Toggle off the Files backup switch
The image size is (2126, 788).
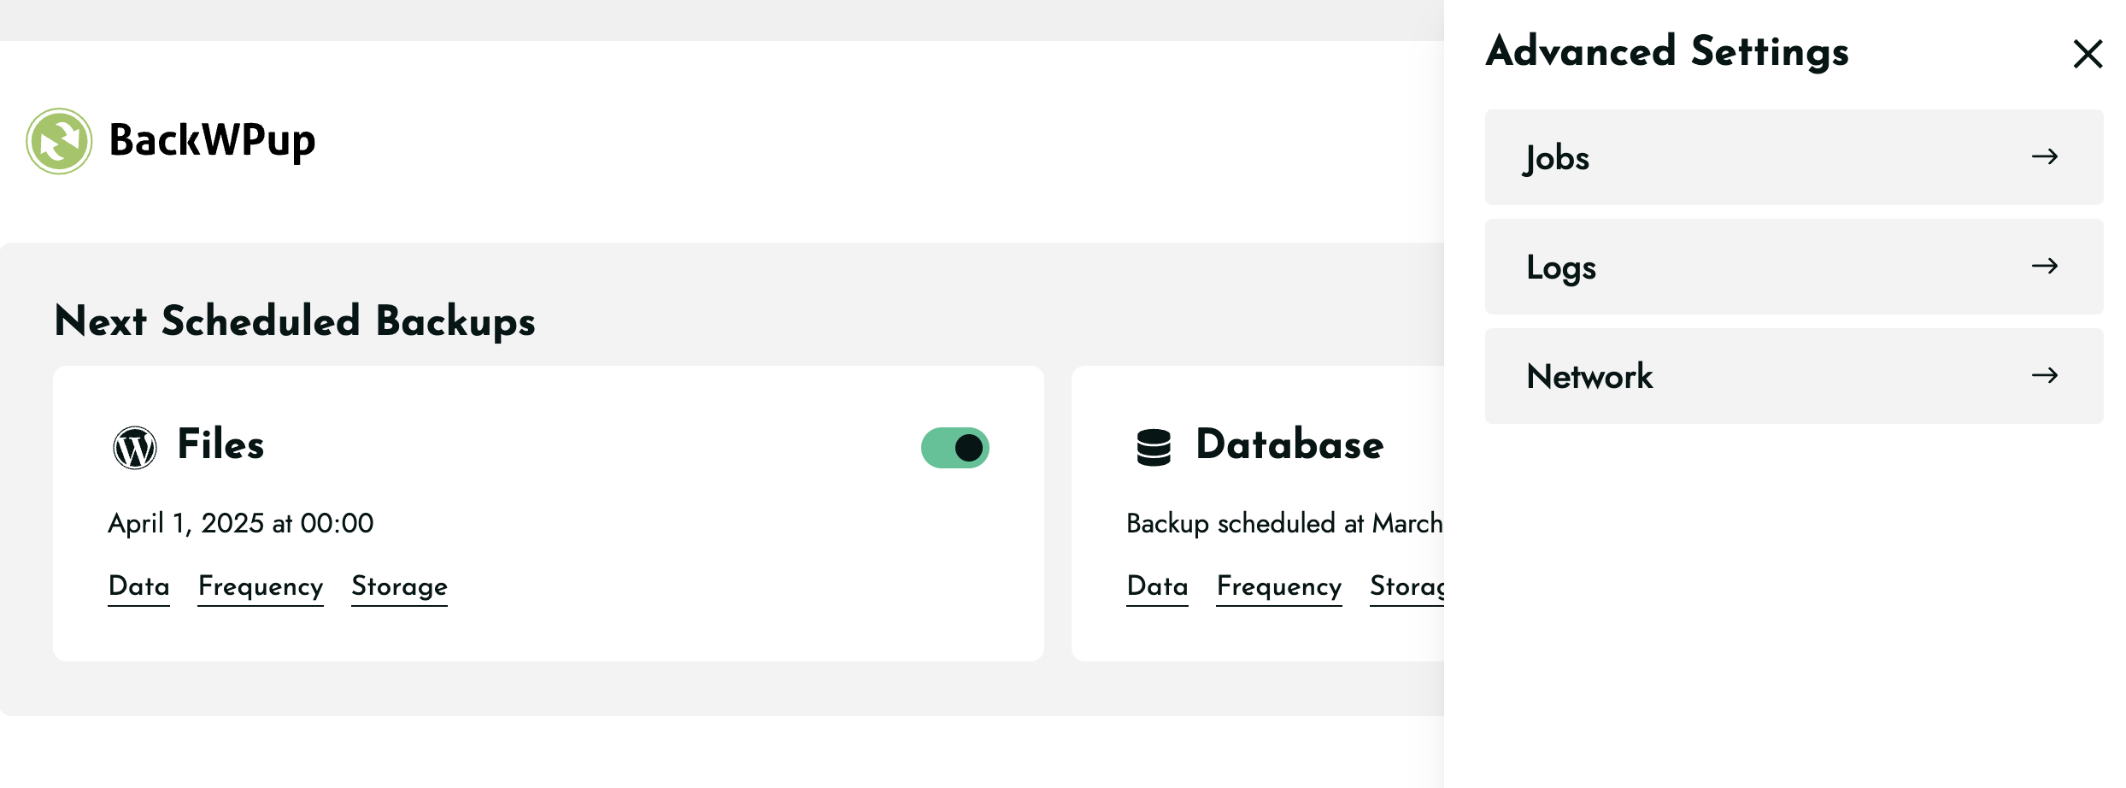pos(955,448)
